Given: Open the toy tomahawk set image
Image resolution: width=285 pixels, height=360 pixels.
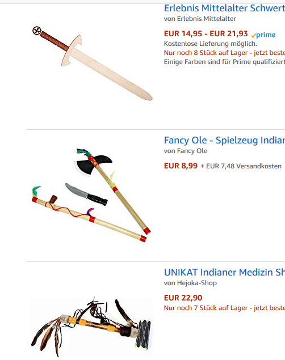Looking at the screenshot, I should 91,195.
